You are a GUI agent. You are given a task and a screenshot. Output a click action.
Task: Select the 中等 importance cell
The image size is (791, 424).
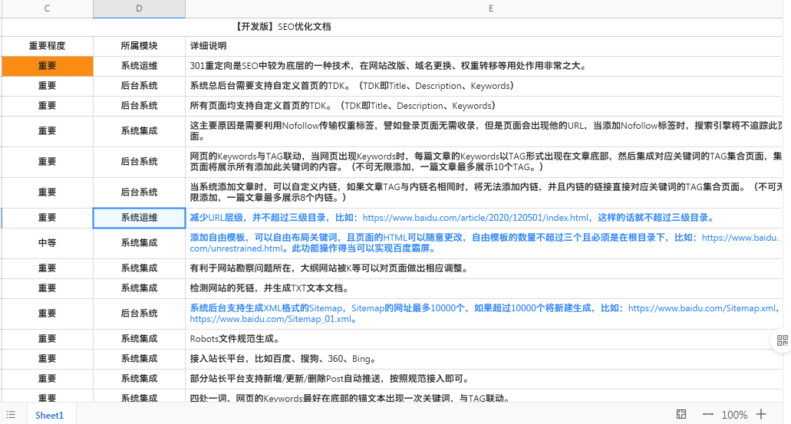pos(48,243)
